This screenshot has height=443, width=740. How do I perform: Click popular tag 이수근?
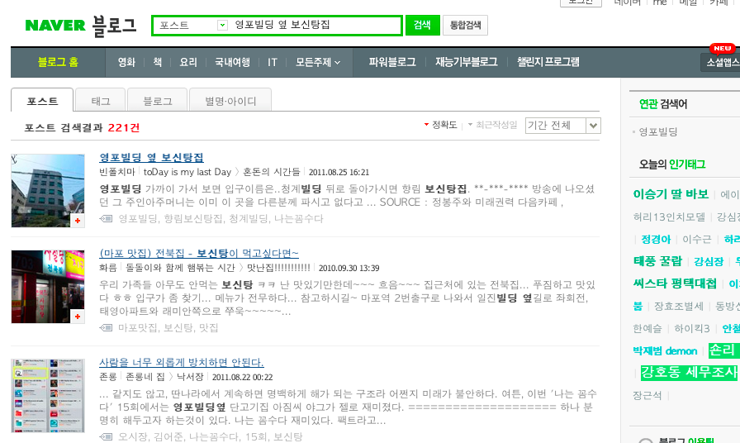click(x=696, y=240)
